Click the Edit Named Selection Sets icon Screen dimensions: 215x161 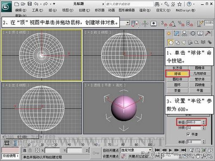point(200,24)
